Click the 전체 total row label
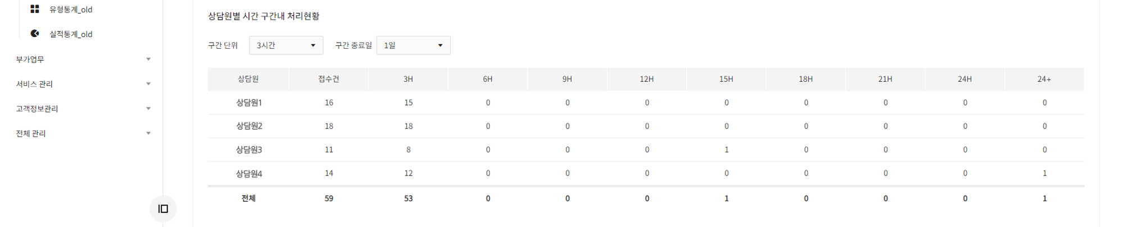Screen dimensions: 1124x227 pyautogui.click(x=248, y=198)
